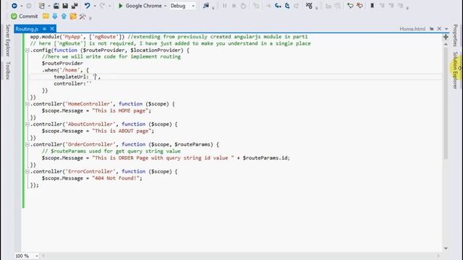Image resolution: width=463 pixels, height=260 pixels.
Task: Click the Find in Files icon
Action: coord(205,6)
